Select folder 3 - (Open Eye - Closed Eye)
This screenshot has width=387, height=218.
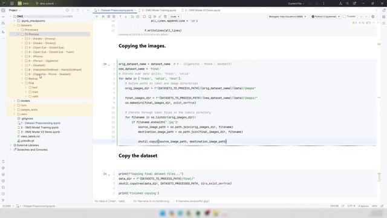point(46,47)
